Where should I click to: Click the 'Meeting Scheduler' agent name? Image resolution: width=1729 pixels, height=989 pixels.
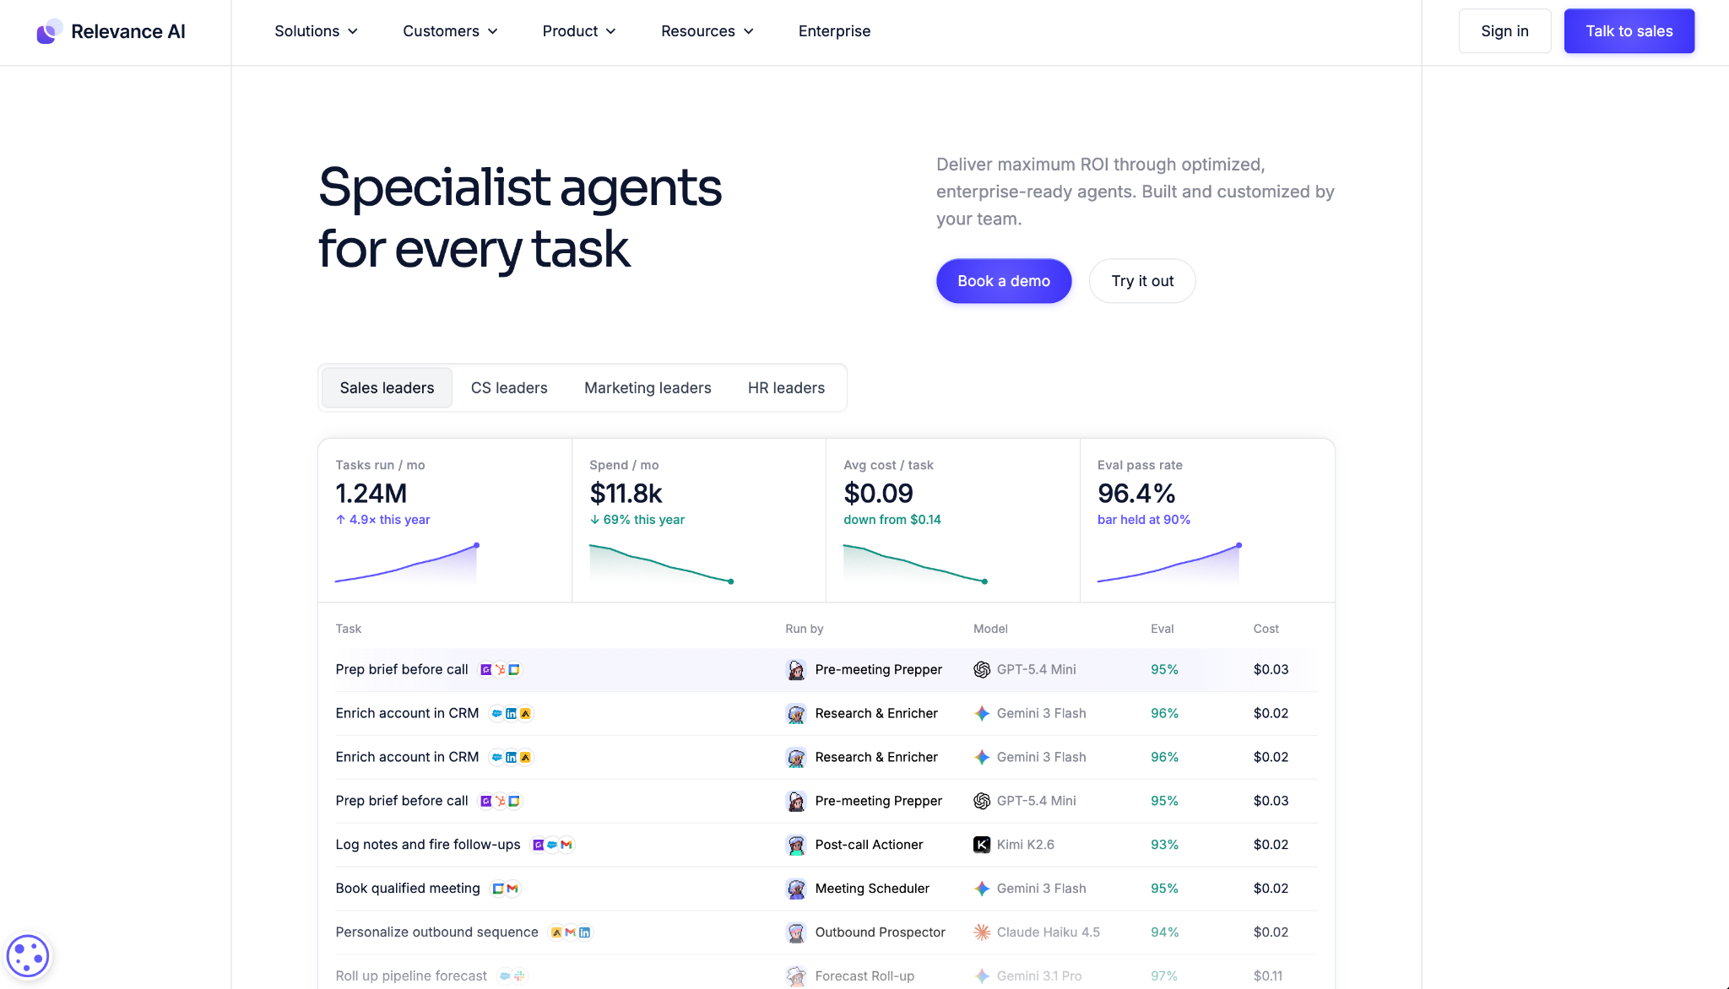[x=872, y=889]
